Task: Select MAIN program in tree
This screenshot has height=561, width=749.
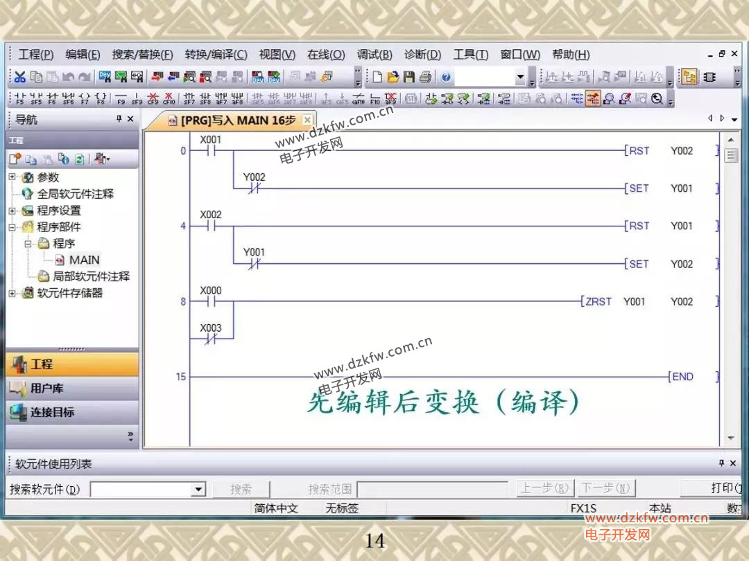Action: pos(84,260)
